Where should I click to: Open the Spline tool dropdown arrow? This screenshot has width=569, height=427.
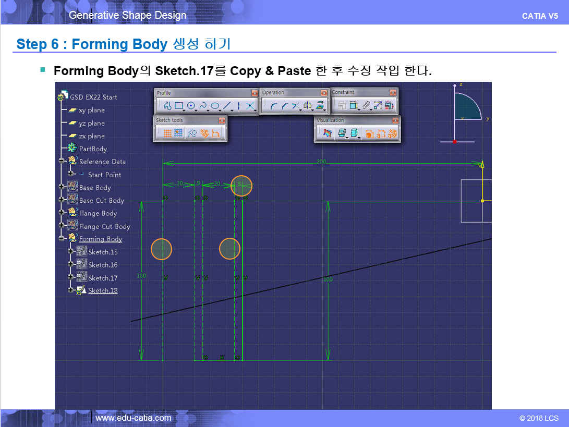208,110
